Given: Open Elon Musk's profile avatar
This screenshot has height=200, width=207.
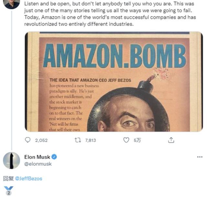Looking at the screenshot, I should click(x=11, y=160).
